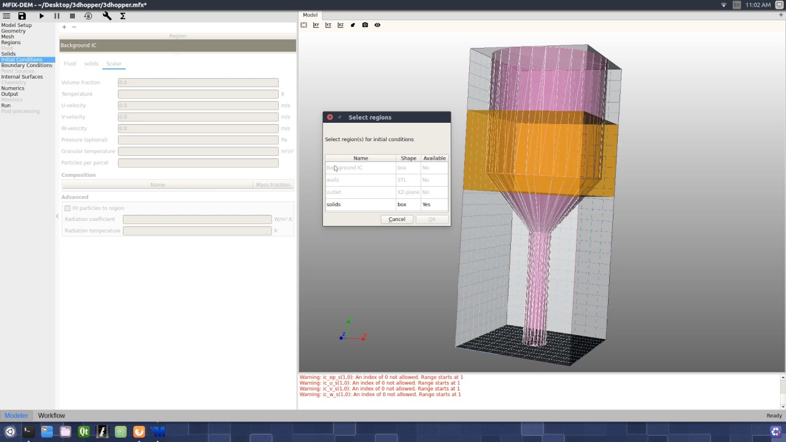This screenshot has width=786, height=442.
Task: Toggle Fit particles to region checkbox
Action: 68,208
